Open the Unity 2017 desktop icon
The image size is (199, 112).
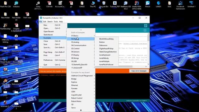pyautogui.click(x=38, y=5)
